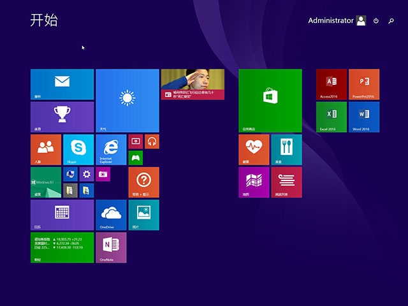This screenshot has width=408, height=306.
Task: Open PC settings gear tile
Action: pos(87,174)
